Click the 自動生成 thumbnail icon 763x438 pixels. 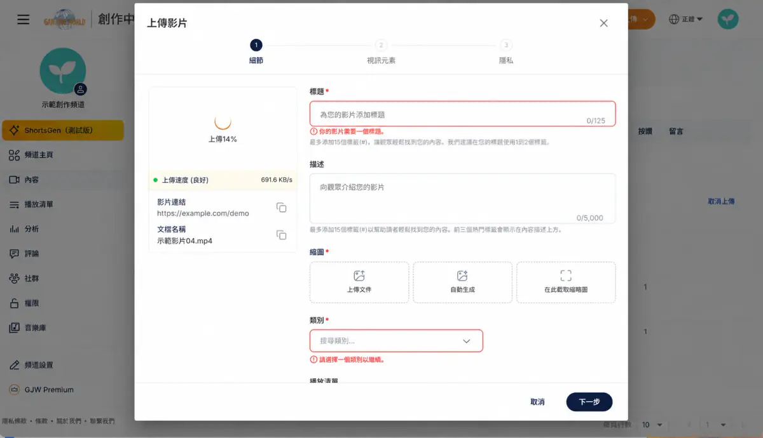(462, 275)
